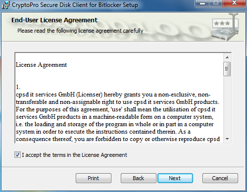Click the End-User License Agreement header title
Viewport: 247px width, 192px height.
pos(54,20)
